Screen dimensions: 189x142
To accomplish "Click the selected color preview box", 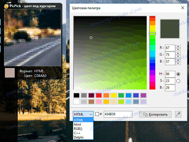I will tap(170, 29).
